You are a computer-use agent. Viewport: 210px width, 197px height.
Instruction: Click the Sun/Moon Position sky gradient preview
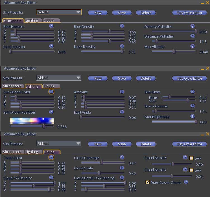(x=32, y=121)
